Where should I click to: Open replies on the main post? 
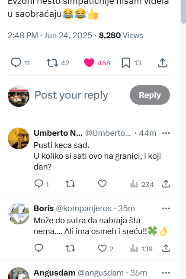(20, 63)
